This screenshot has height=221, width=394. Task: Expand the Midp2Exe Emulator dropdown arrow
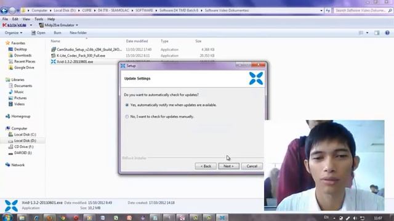pyautogui.click(x=77, y=25)
